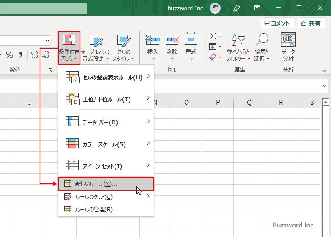Open セルのスタイル cell styles gallery
Viewport: 331px width, 237px height.
coord(123,48)
